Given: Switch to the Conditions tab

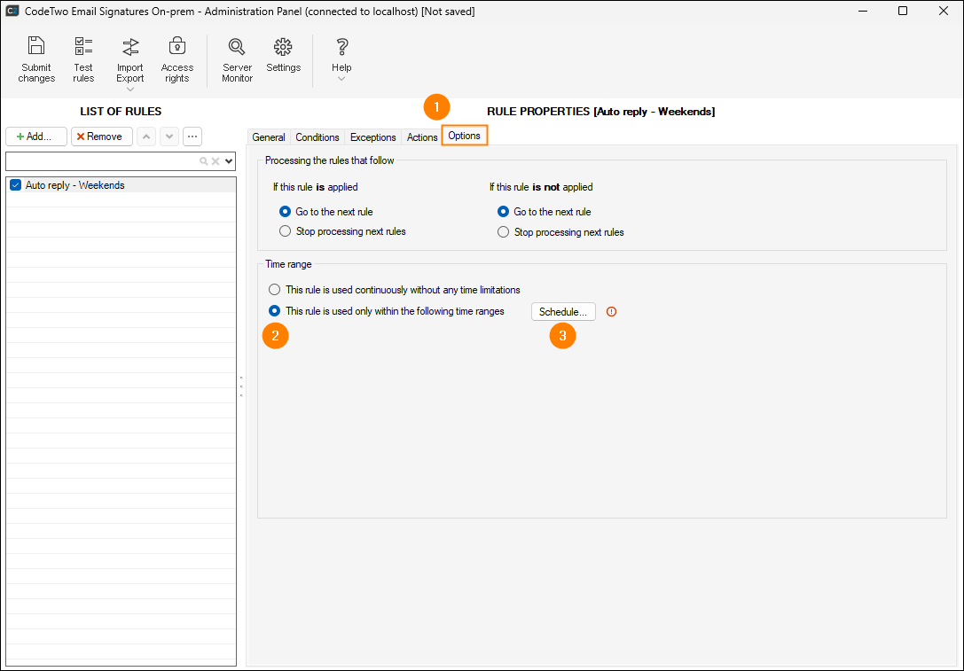Looking at the screenshot, I should pyautogui.click(x=317, y=137).
